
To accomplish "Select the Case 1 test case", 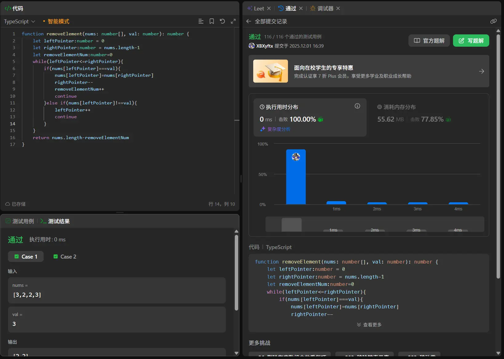I will coord(26,256).
